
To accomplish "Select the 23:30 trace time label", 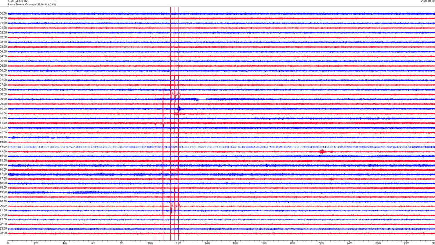I will [3, 233].
